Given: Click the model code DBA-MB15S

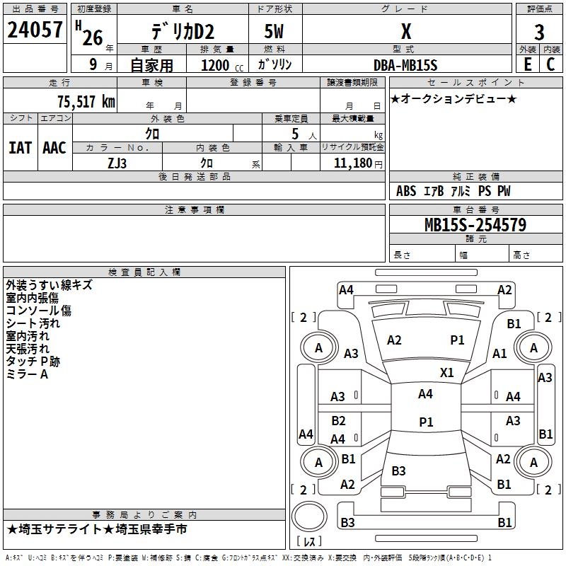Looking at the screenshot, I should pos(405,65).
